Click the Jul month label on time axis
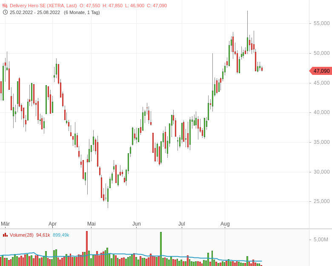This screenshot has width=332, height=266. point(182,223)
